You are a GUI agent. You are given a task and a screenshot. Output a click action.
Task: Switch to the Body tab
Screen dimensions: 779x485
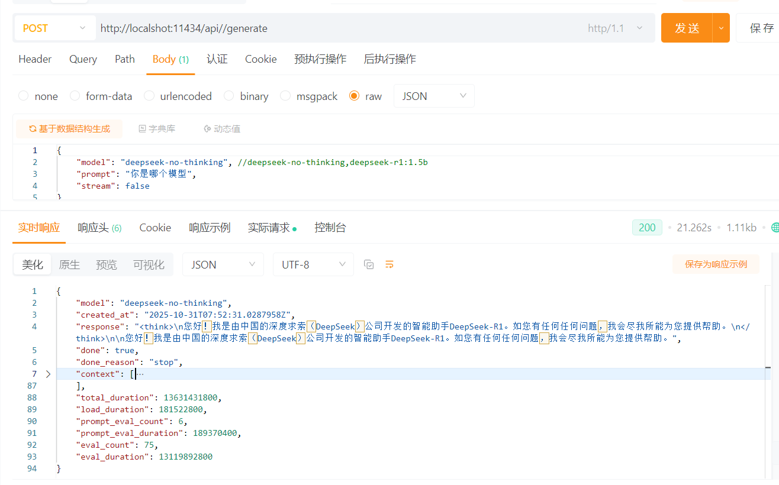point(170,59)
